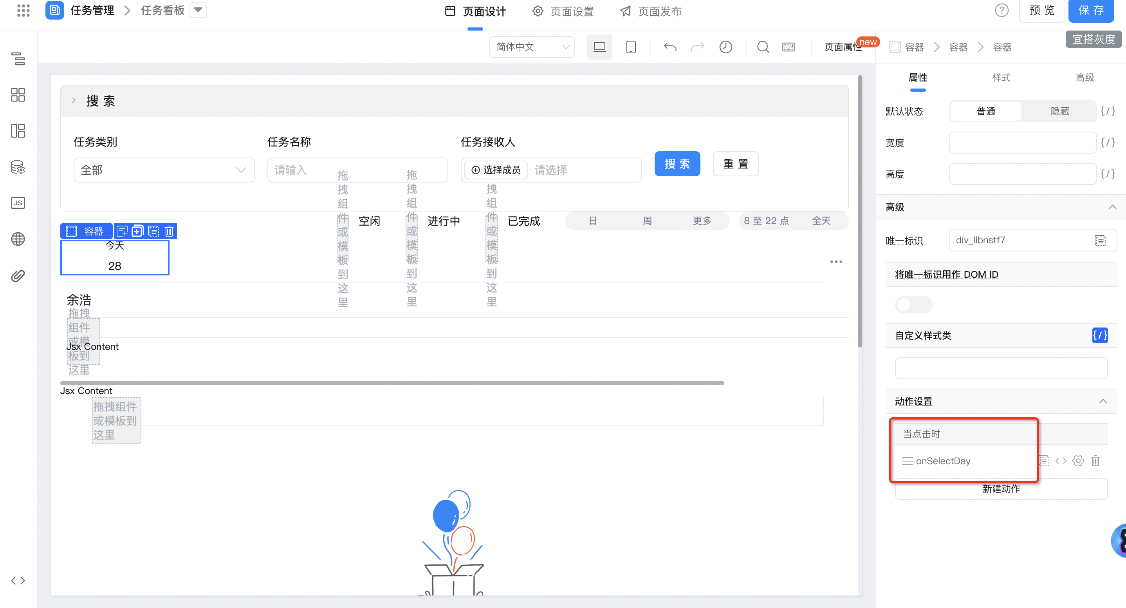The width and height of the screenshot is (1126, 608).
Task: Open the 简体中文 language dropdown
Action: (x=532, y=47)
